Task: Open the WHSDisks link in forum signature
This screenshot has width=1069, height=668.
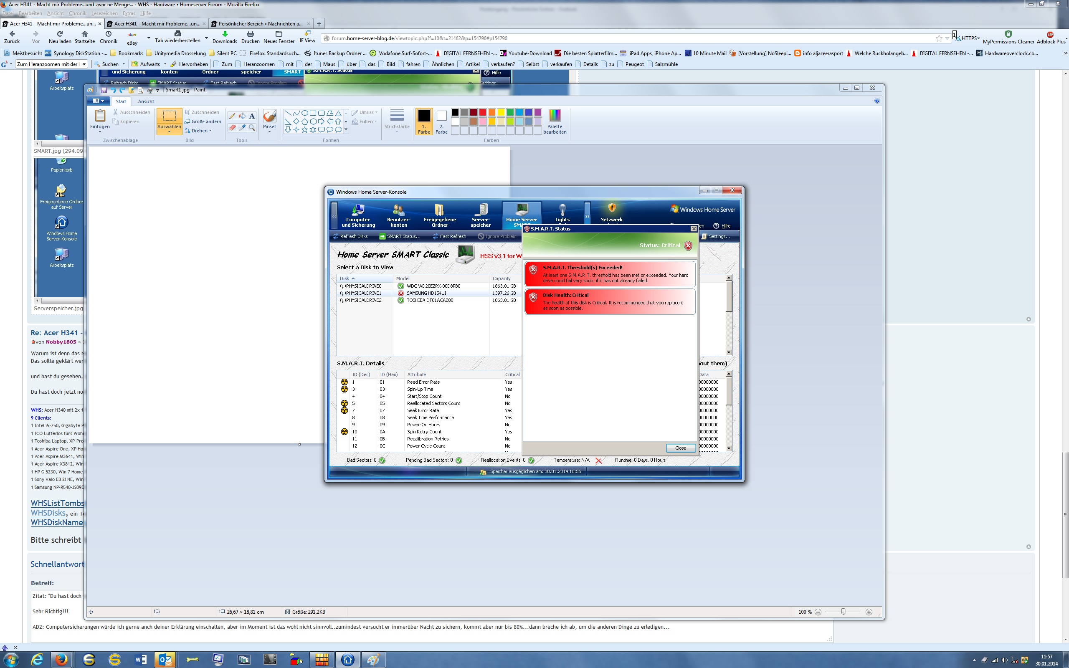Action: click(x=48, y=513)
